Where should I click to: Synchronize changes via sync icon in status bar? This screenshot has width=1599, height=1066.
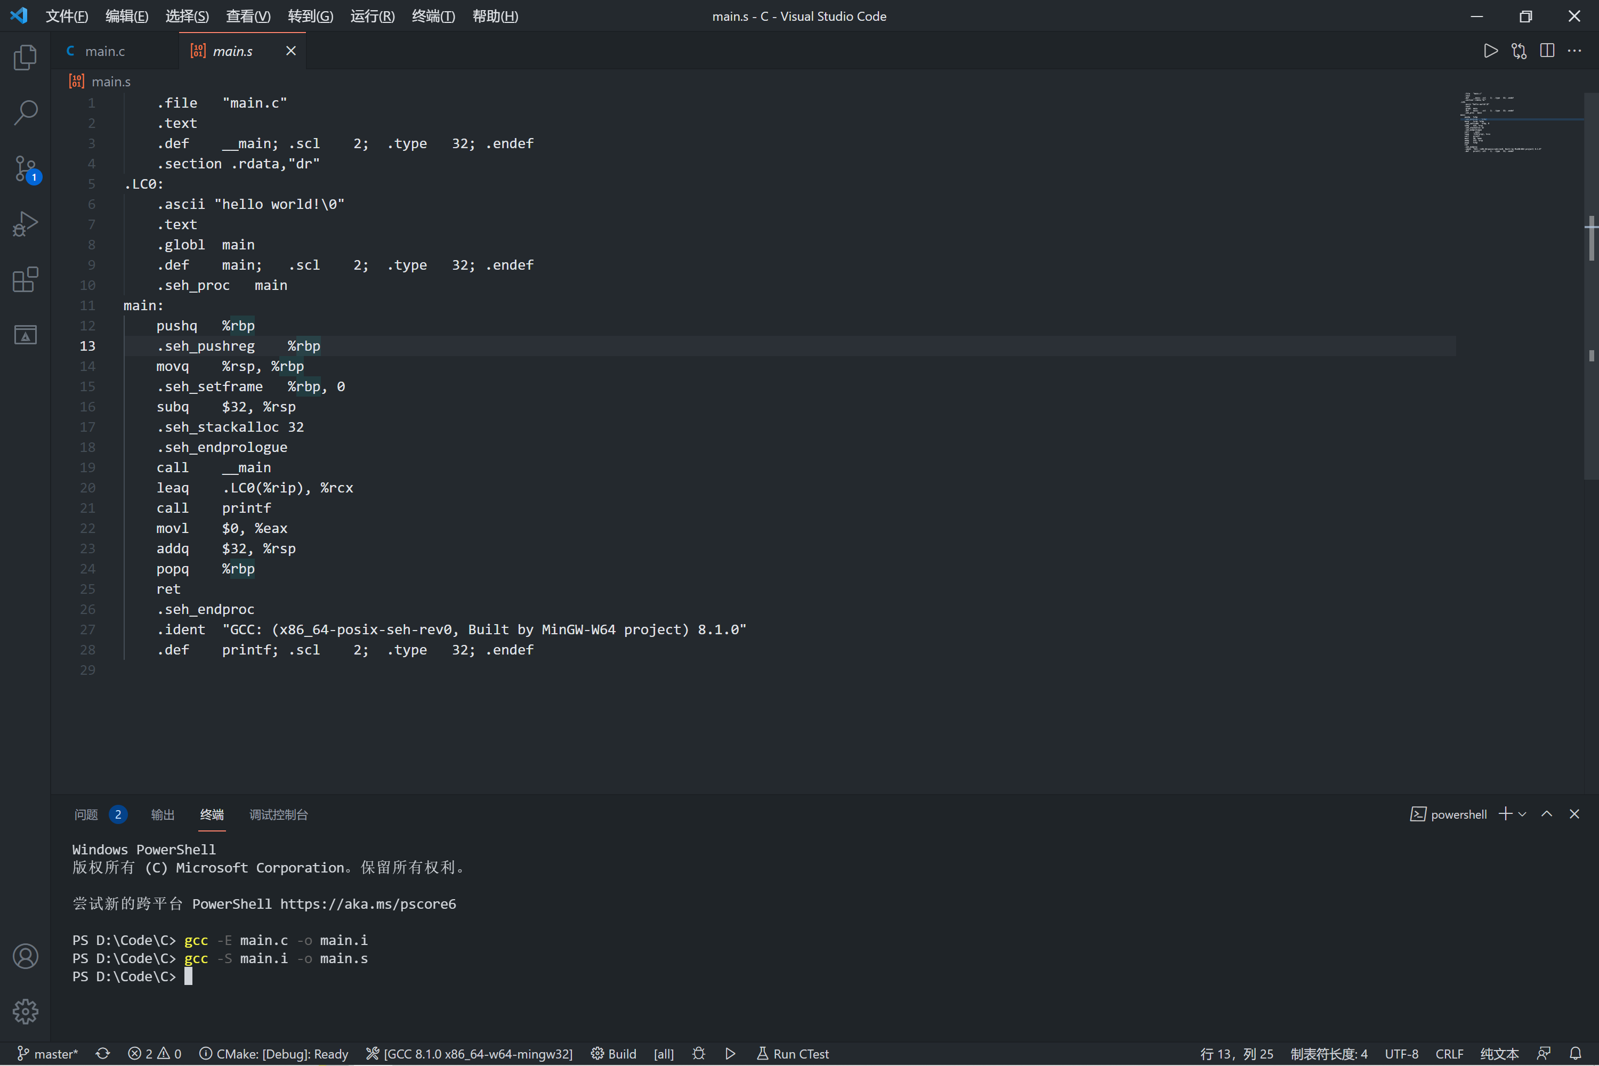pos(103,1054)
